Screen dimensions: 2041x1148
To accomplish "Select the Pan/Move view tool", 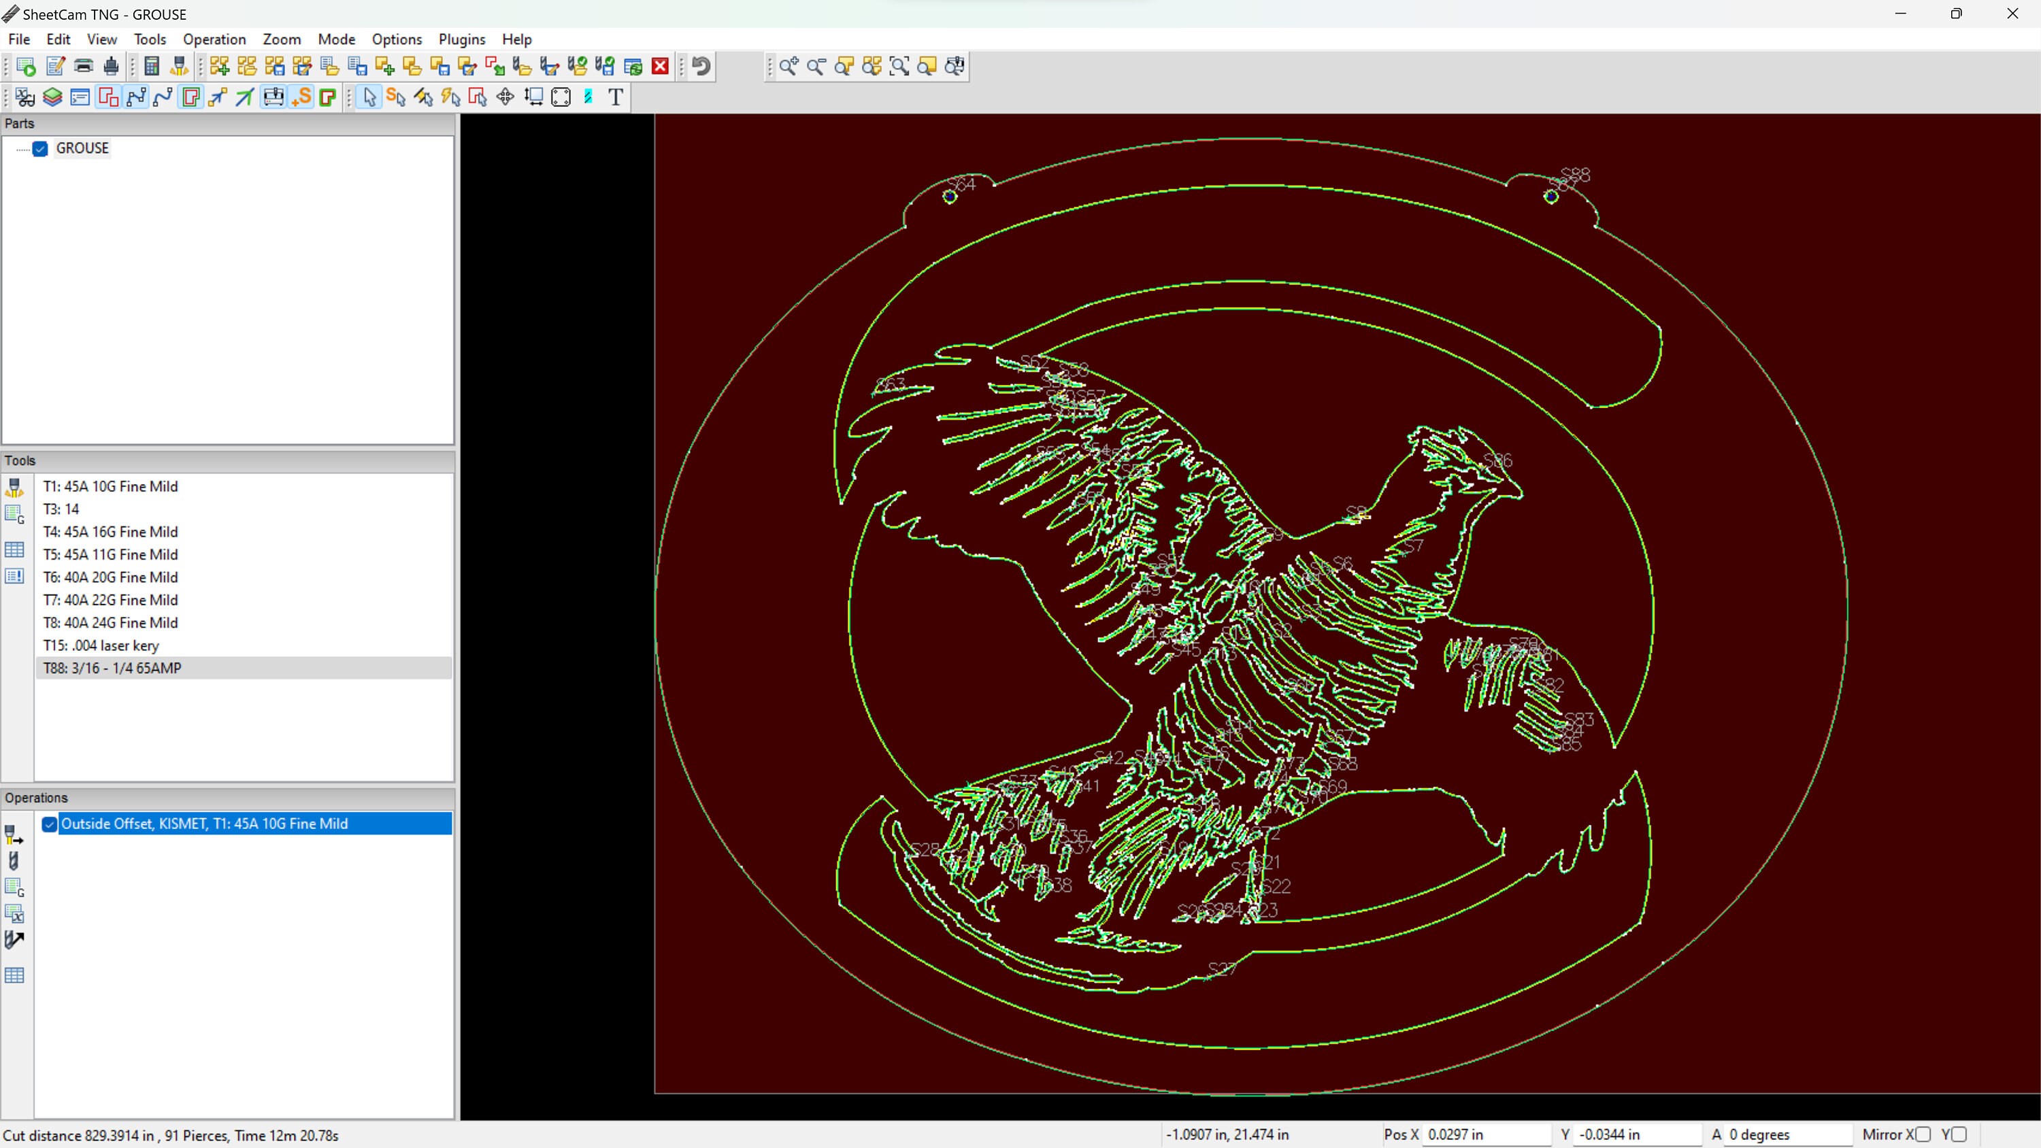I will tap(505, 97).
